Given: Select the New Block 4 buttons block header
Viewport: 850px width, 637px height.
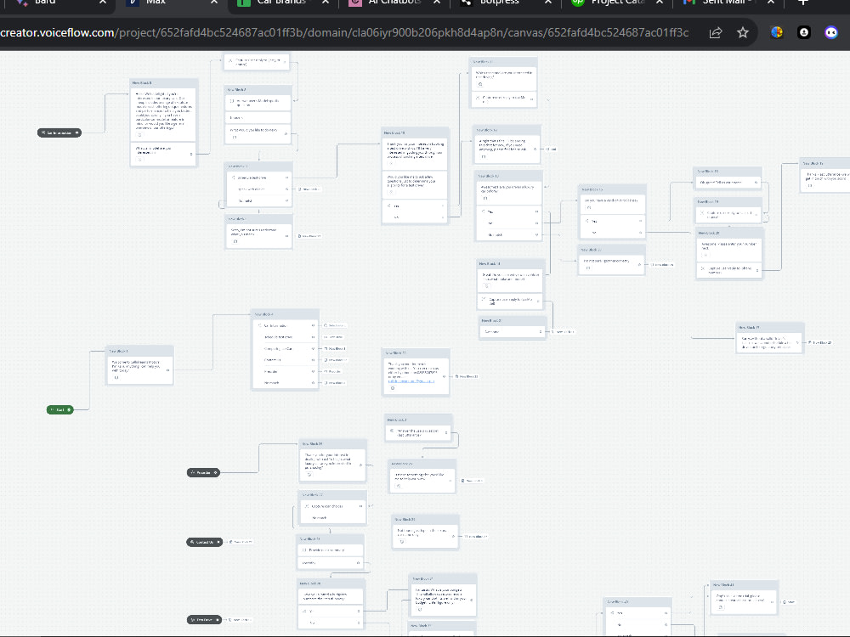Looking at the screenshot, I should pos(285,314).
